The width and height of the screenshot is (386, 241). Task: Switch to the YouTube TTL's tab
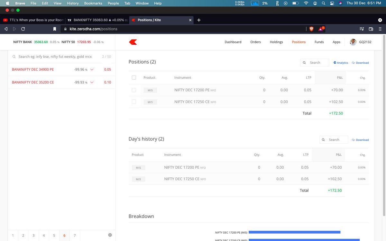(x=33, y=20)
